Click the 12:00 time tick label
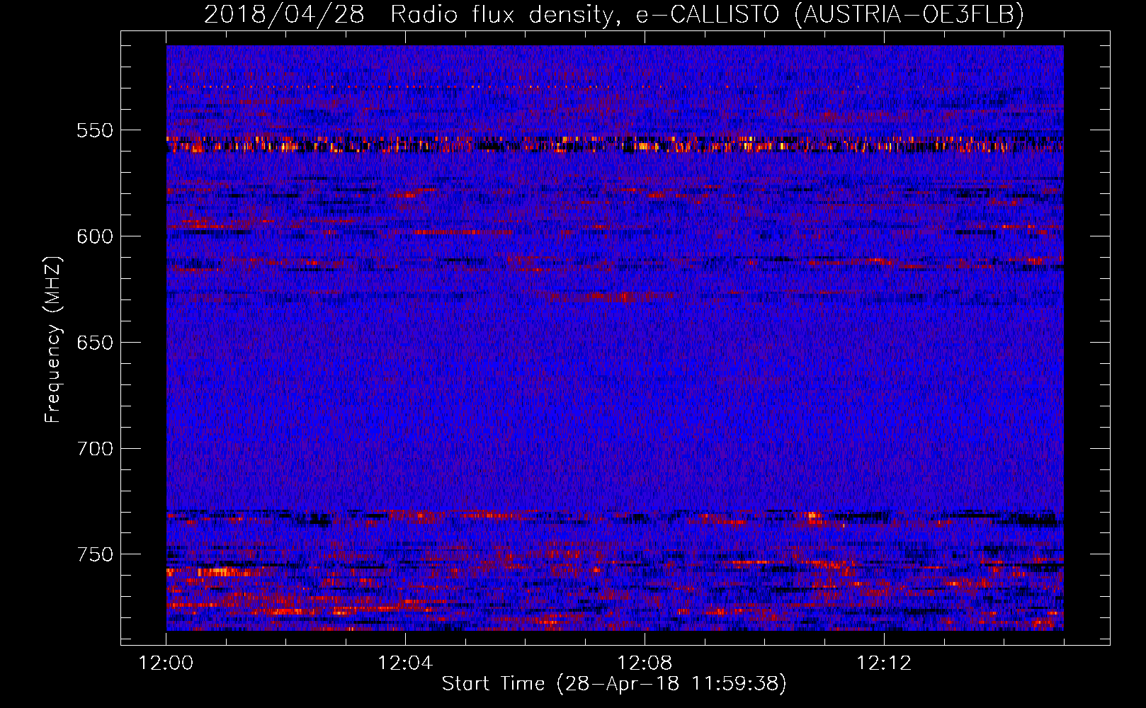Screen dimensions: 1146x708 pyautogui.click(x=166, y=663)
